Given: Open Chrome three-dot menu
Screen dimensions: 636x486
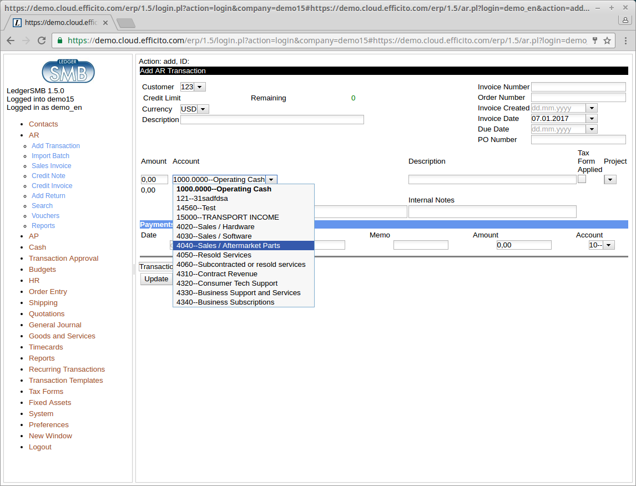Looking at the screenshot, I should click(x=625, y=40).
